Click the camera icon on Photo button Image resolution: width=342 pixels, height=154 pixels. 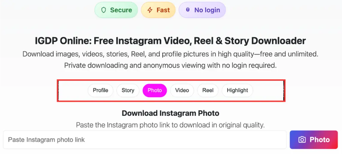302,140
